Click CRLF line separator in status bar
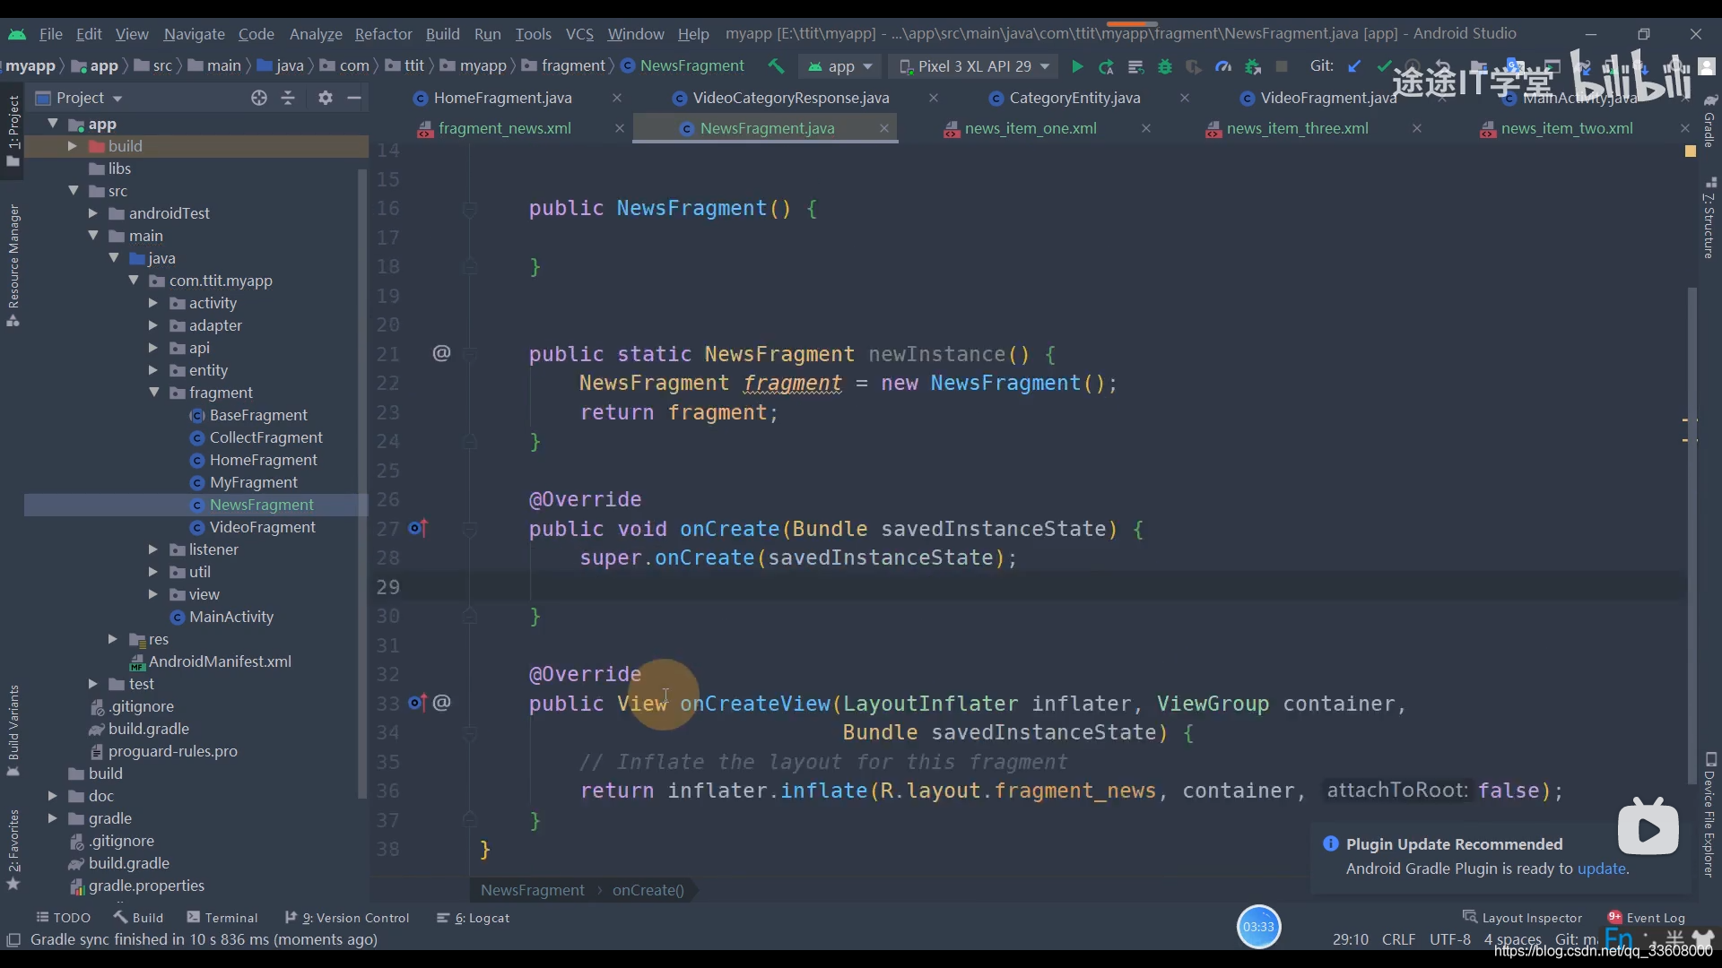 coord(1398,939)
